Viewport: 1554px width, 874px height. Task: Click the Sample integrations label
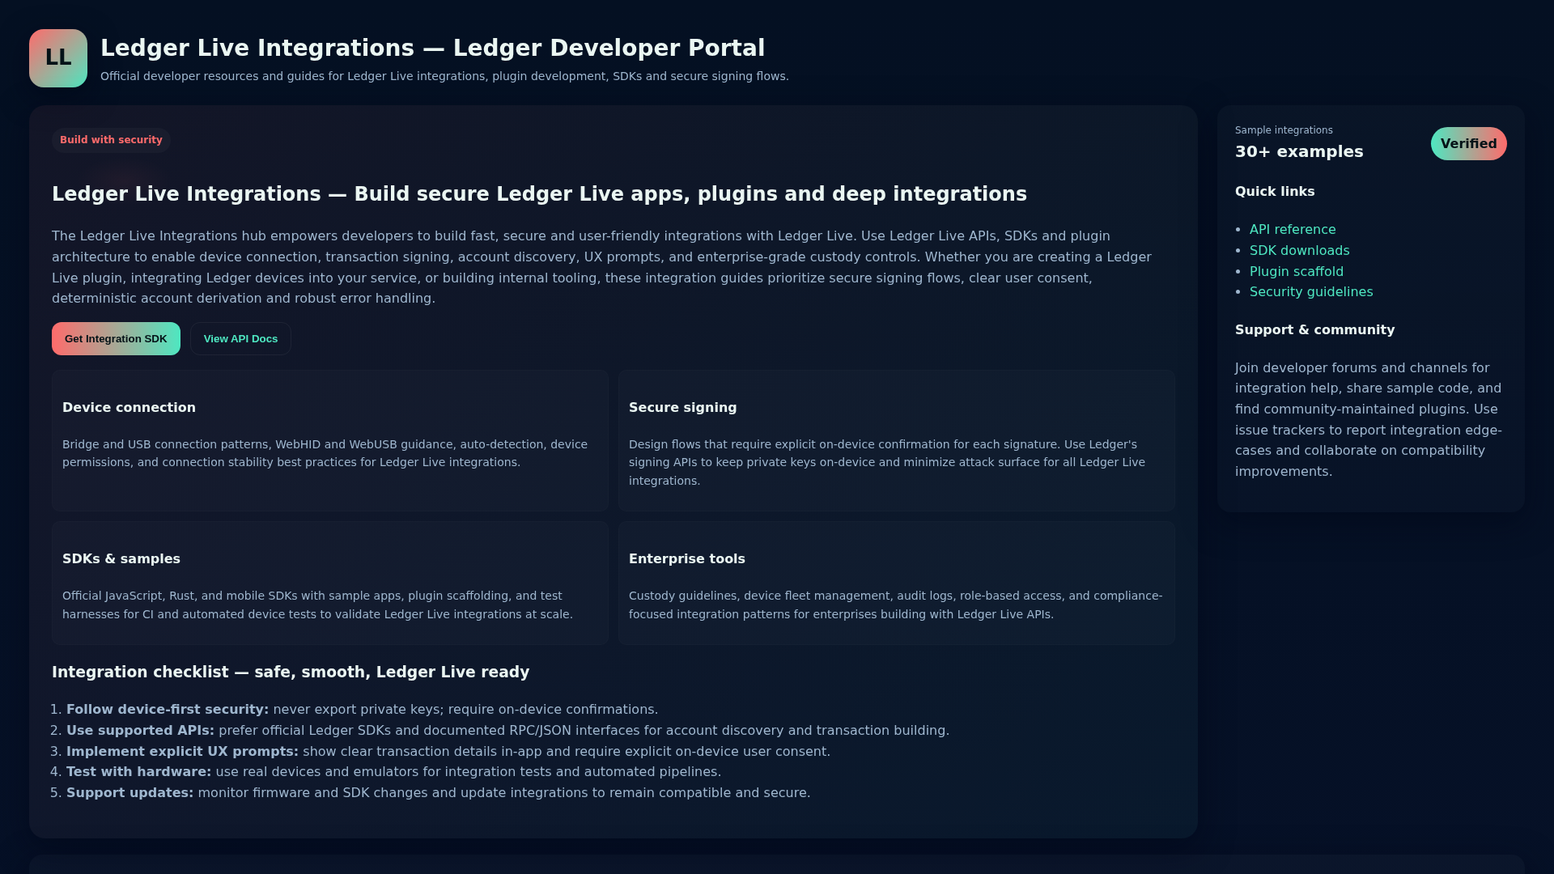pos(1284,130)
